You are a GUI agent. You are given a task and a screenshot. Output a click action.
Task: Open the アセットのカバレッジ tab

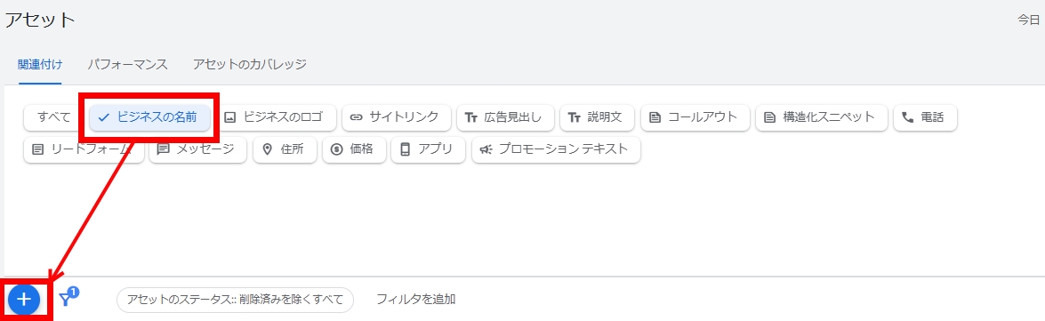pyautogui.click(x=249, y=65)
